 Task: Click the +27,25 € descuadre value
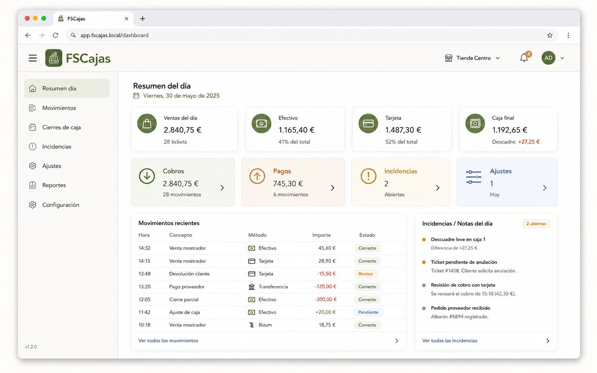pyautogui.click(x=529, y=142)
